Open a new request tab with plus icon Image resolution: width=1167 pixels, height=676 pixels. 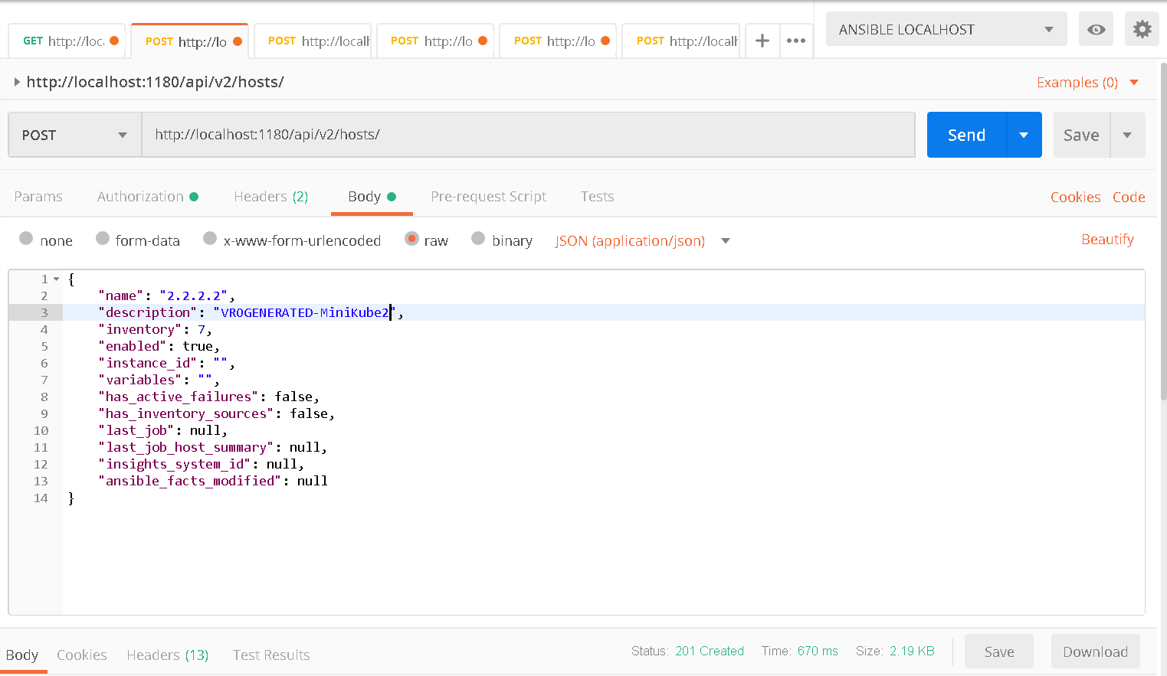click(762, 41)
